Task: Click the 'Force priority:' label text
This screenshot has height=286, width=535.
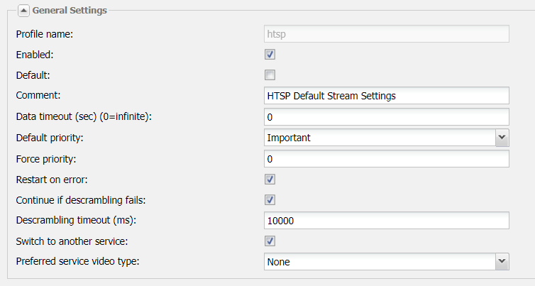Action: point(45,158)
